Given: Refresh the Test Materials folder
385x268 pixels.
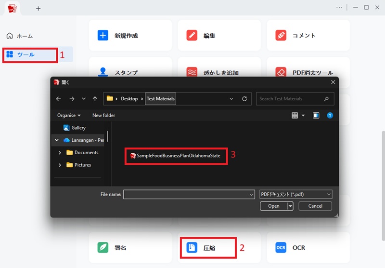Looking at the screenshot, I should tap(244, 99).
